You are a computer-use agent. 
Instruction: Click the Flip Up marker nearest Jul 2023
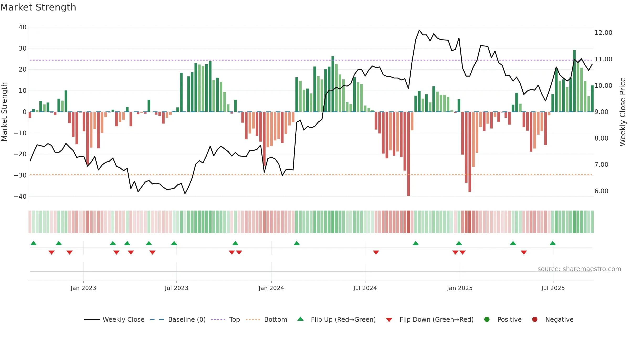(174, 243)
